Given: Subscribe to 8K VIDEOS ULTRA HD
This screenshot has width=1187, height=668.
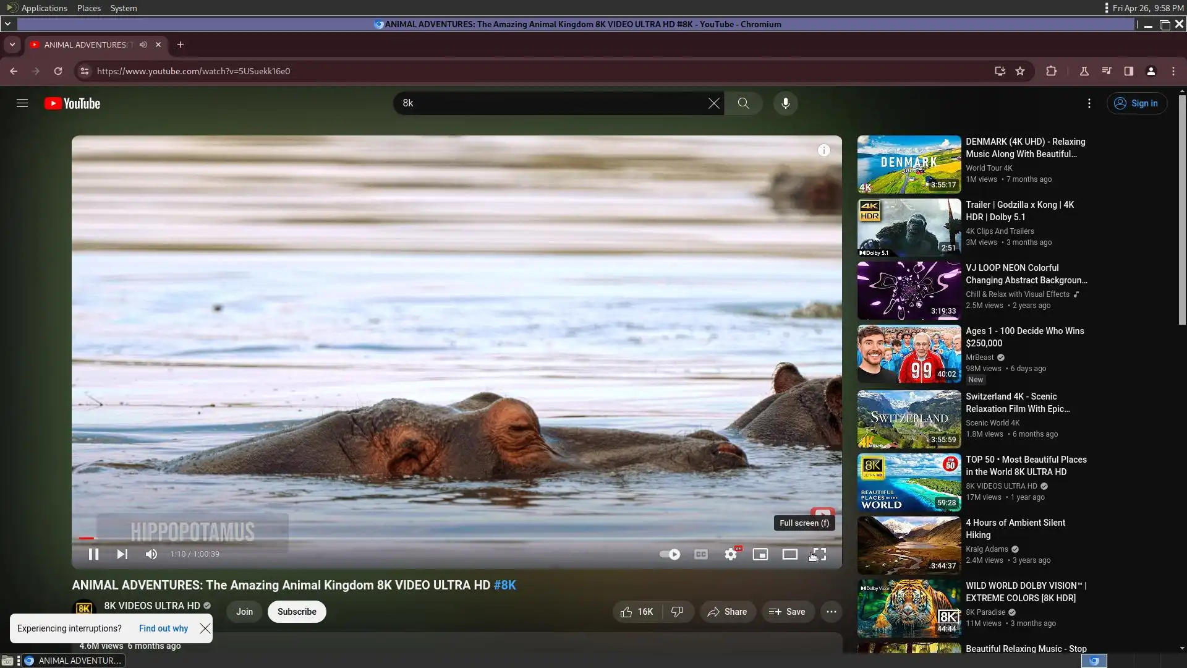Looking at the screenshot, I should 297,612.
